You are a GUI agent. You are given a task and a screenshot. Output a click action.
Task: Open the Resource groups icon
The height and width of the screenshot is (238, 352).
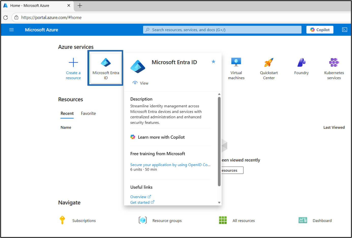click(143, 220)
